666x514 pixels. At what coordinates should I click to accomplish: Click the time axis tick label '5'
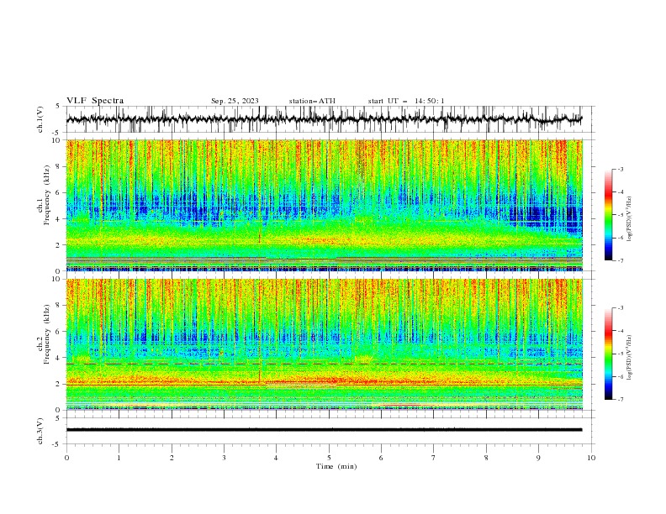[x=329, y=458]
